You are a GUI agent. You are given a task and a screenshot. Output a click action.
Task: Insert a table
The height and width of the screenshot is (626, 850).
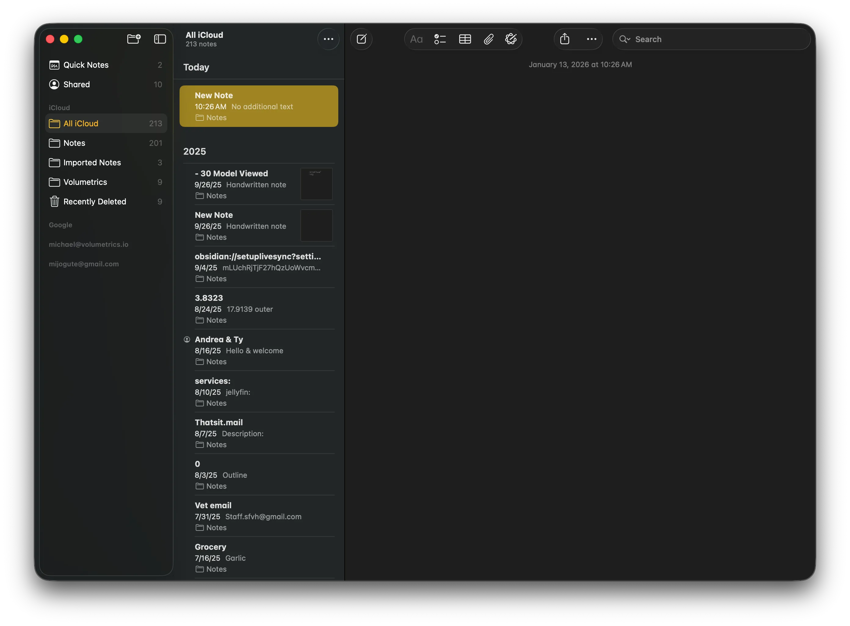(x=464, y=39)
